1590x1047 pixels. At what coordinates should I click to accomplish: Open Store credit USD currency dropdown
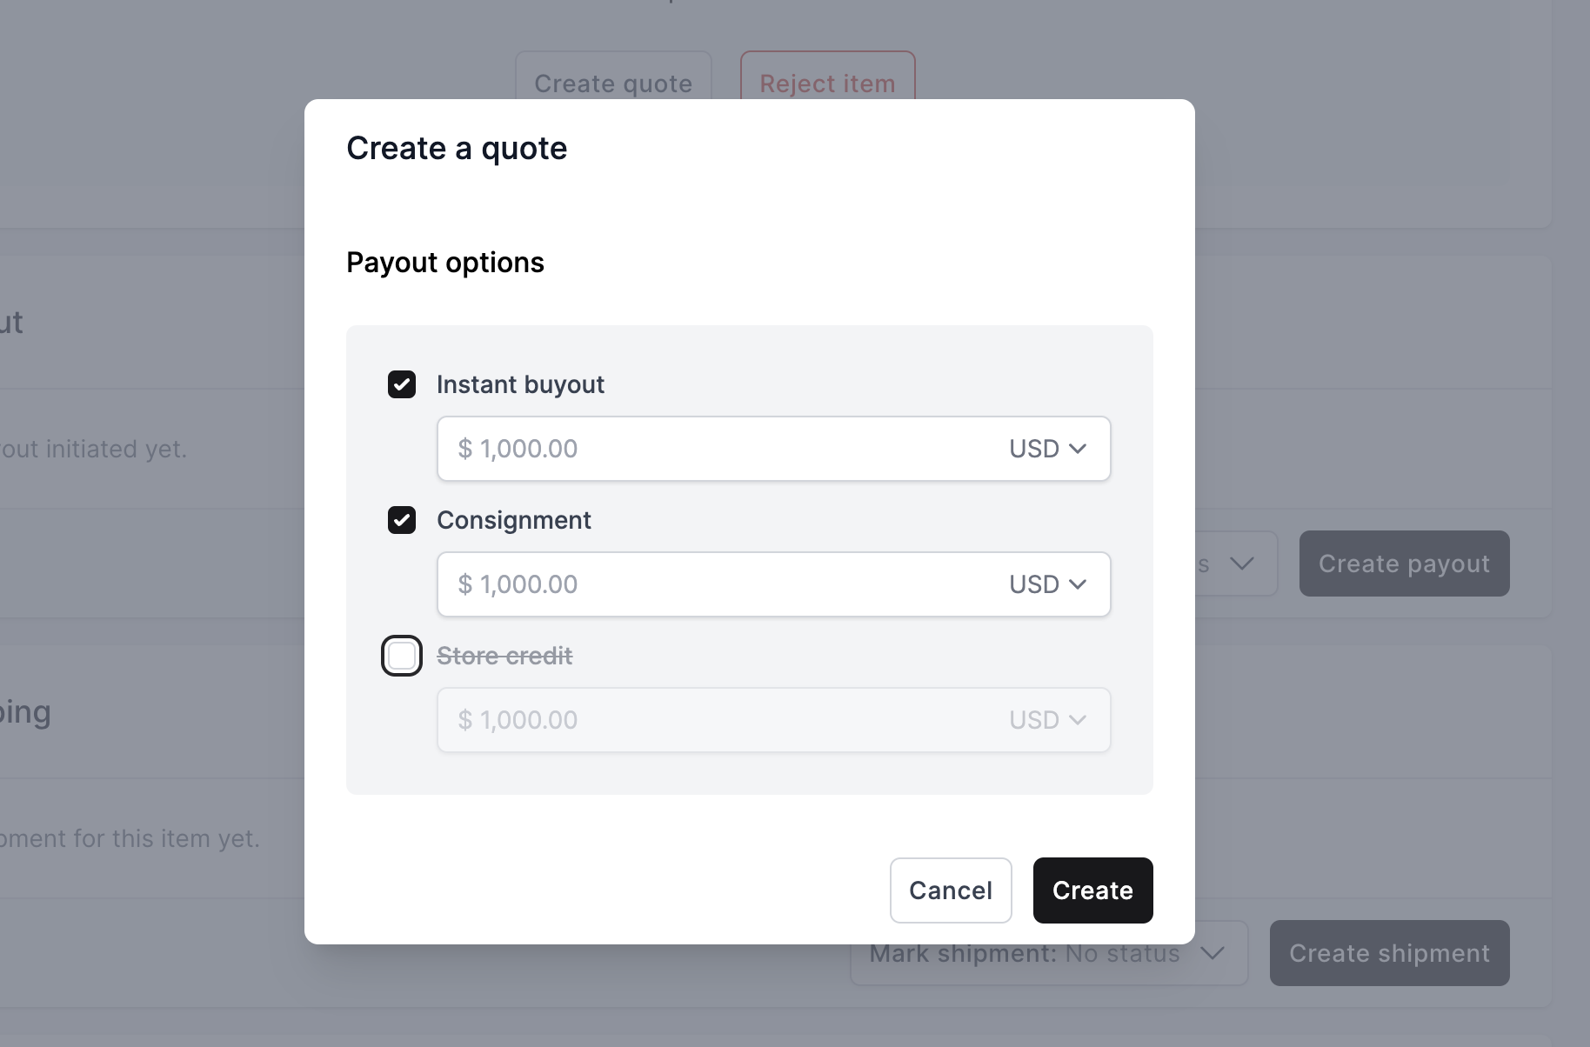click(x=1047, y=720)
